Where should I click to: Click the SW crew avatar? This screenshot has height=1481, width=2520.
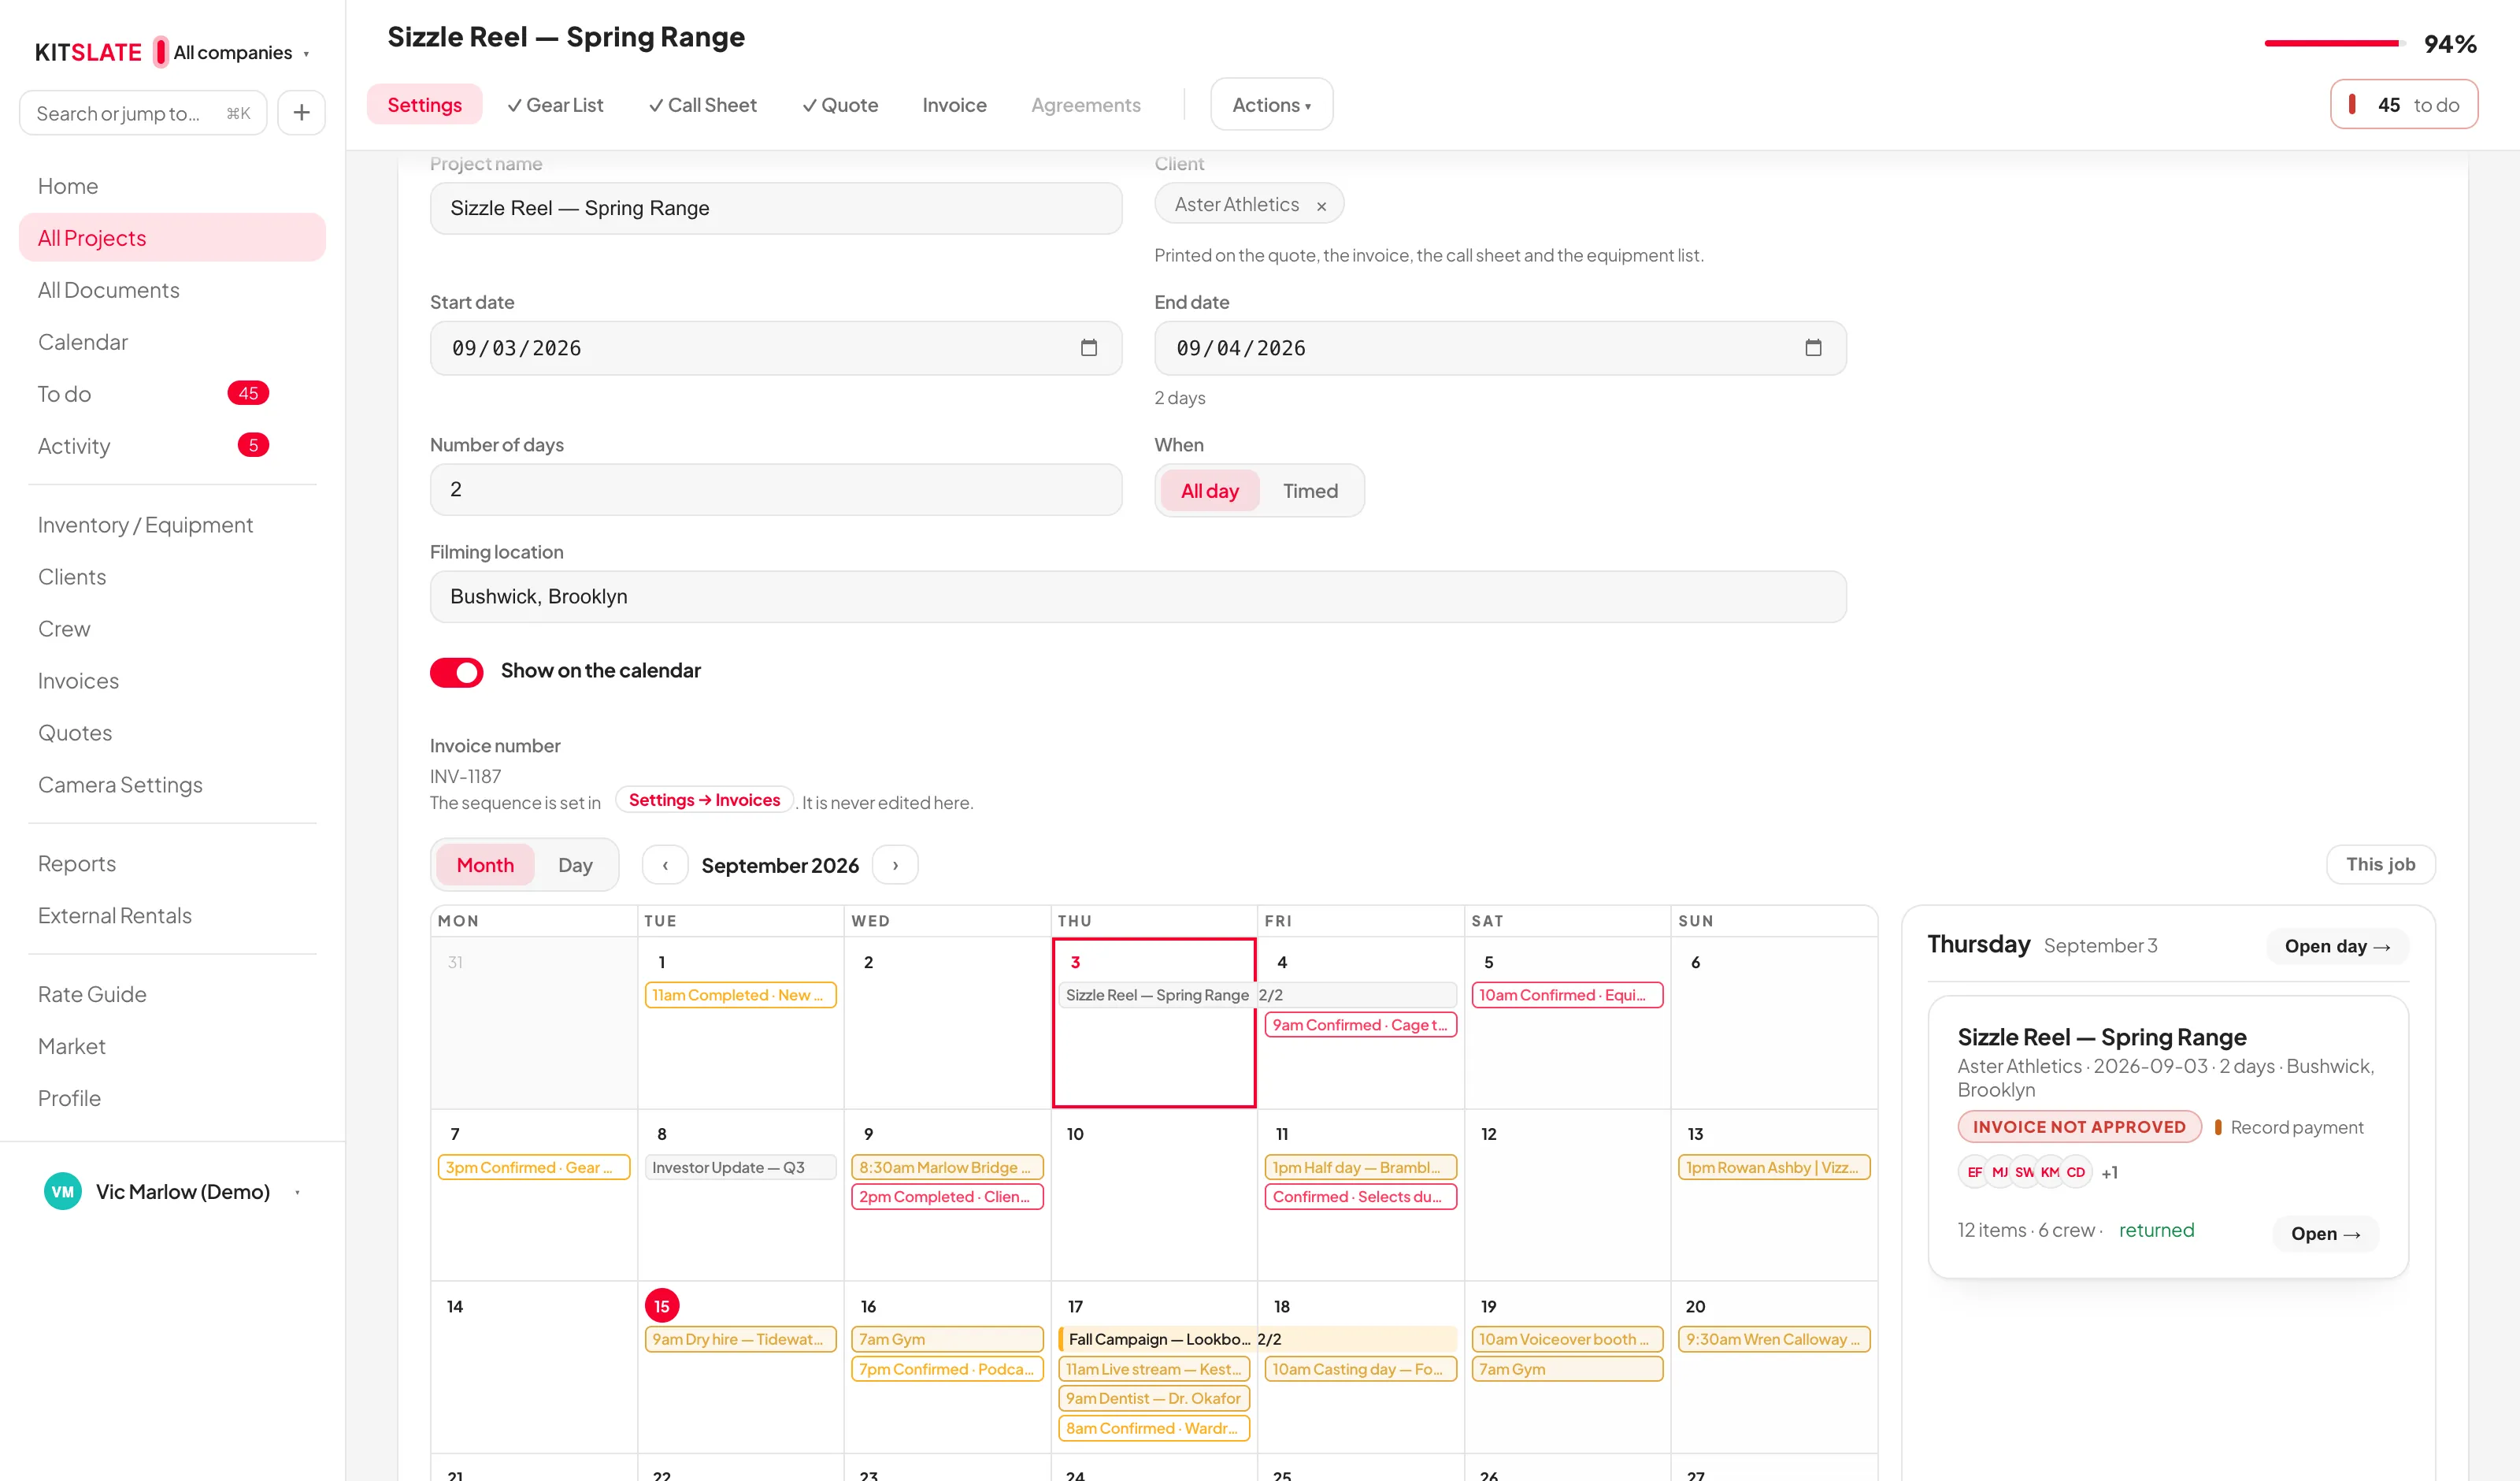click(x=2024, y=1171)
